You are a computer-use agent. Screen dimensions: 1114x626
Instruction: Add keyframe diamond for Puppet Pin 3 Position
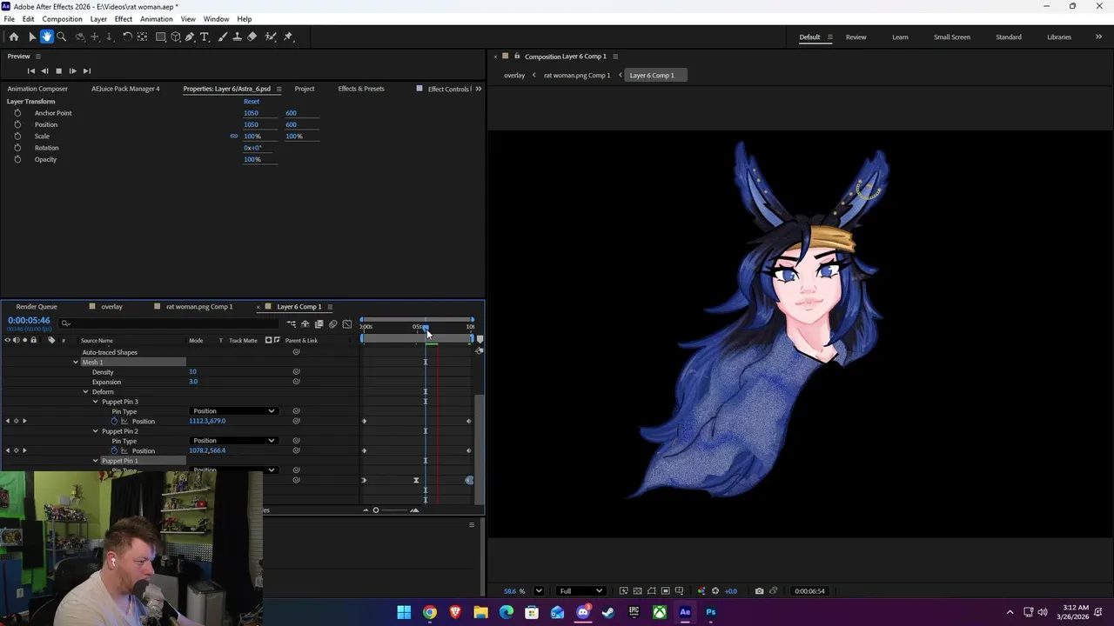click(16, 421)
